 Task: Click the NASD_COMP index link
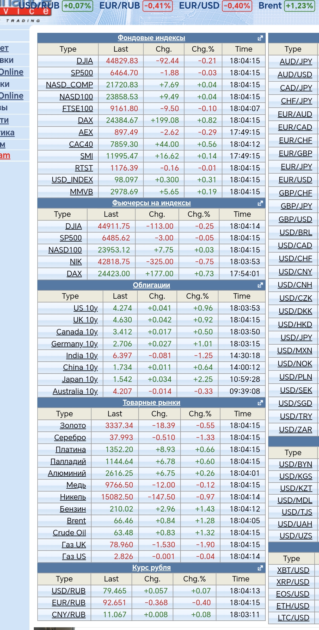pos(69,85)
